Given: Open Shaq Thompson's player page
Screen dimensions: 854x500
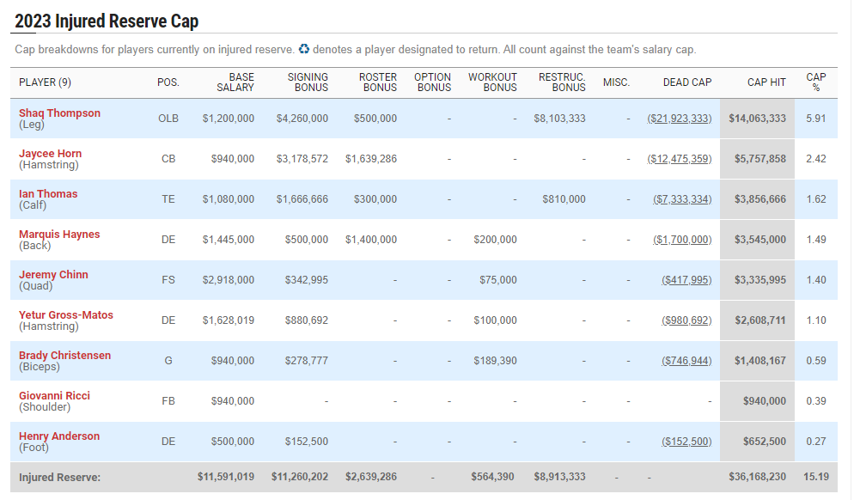Looking at the screenshot, I should [59, 113].
